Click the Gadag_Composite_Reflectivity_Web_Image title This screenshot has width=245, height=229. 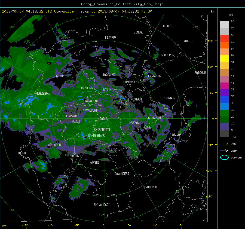pyautogui.click(x=122, y=4)
